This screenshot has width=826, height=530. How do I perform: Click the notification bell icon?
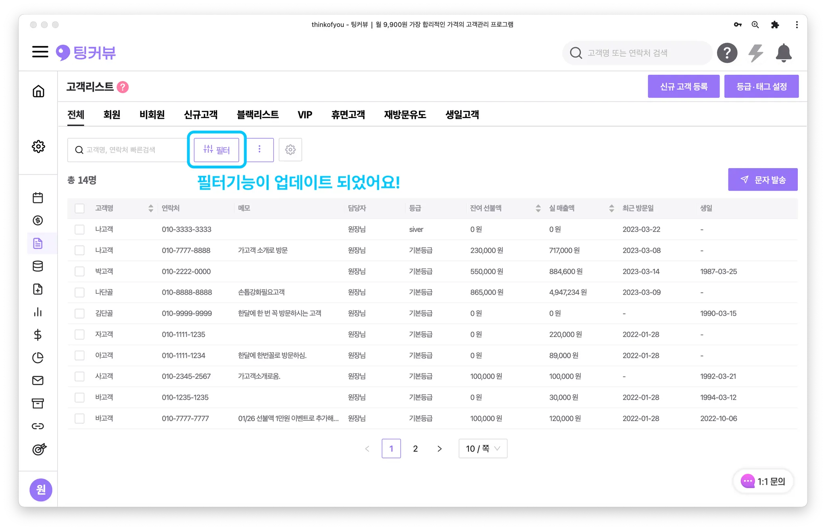point(783,53)
